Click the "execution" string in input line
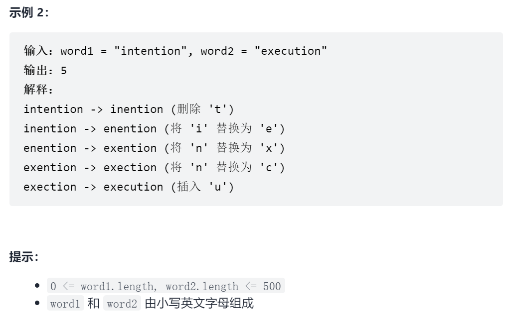The width and height of the screenshot is (513, 324). pos(291,51)
